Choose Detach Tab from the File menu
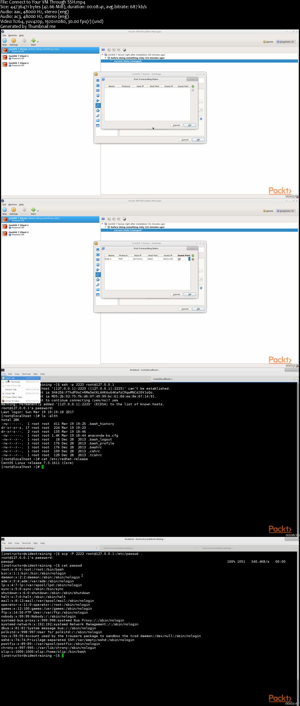Image resolution: width=300 pixels, height=706 pixels. coord(21,389)
